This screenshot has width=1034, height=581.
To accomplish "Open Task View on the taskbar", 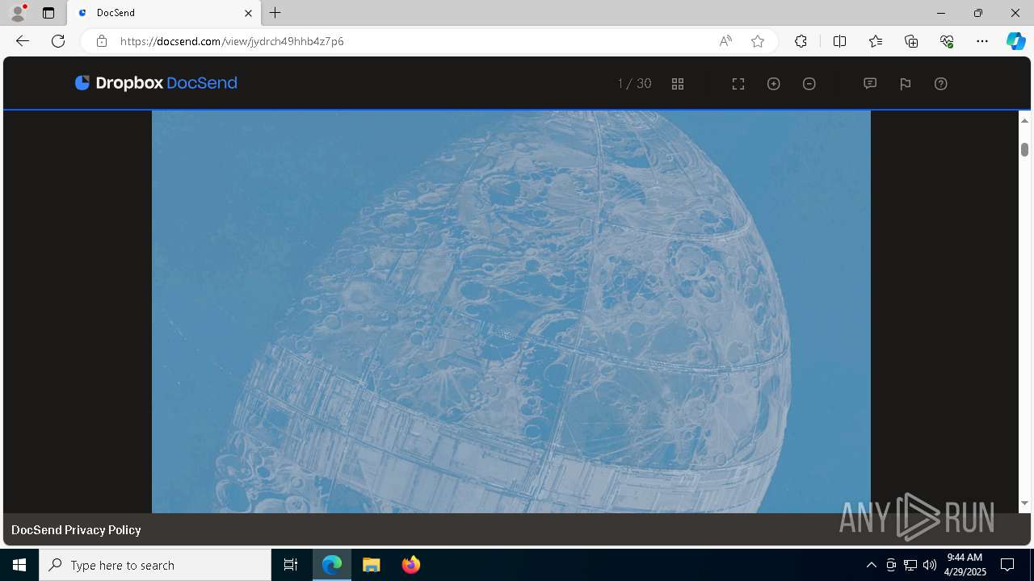I will click(291, 565).
